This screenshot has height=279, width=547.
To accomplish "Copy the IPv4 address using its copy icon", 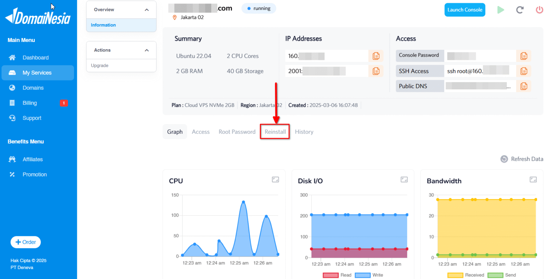I will [376, 56].
